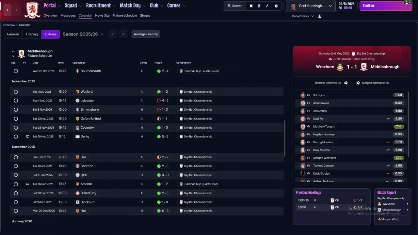Click the Arrange Friendly button

146,34
